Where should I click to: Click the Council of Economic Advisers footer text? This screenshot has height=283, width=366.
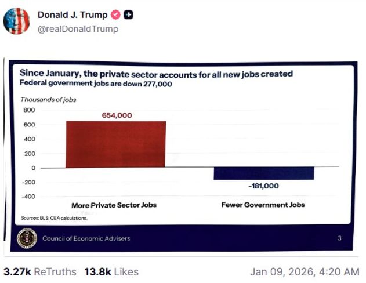(x=86, y=238)
